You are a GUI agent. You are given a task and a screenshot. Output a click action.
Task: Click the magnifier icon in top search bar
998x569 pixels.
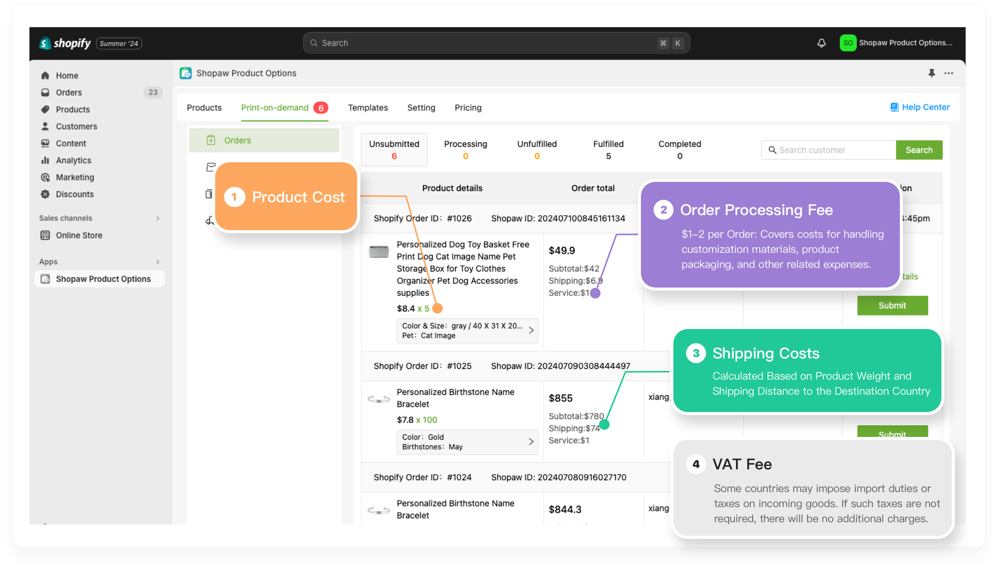point(314,43)
